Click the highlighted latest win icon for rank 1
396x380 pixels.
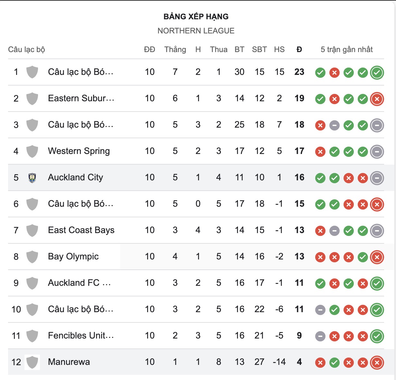377,73
